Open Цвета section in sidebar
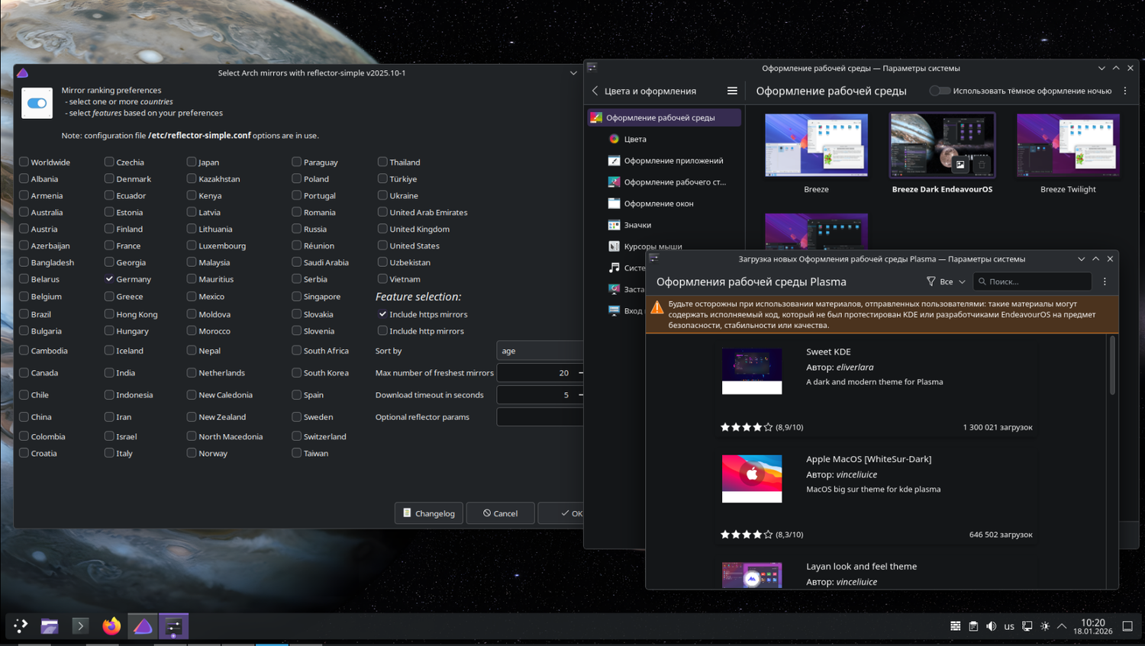This screenshot has width=1145, height=646. point(663,139)
